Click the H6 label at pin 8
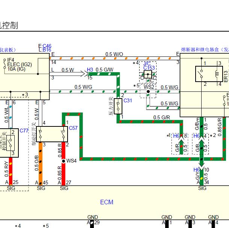The image size is (229, 228). click(x=176, y=136)
